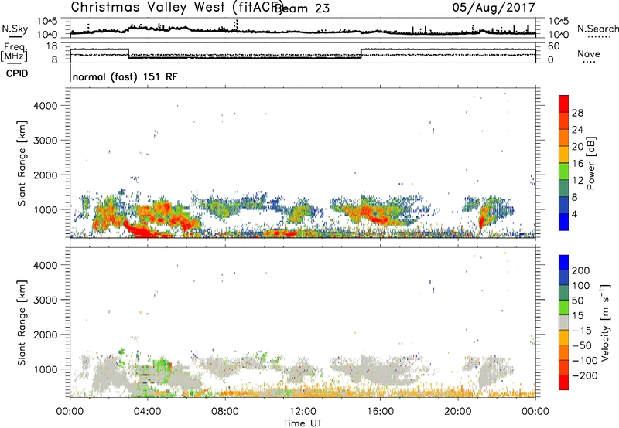The height and width of the screenshot is (428, 619).
Task: Click the "N.Search" legend label
Action: pos(597,29)
